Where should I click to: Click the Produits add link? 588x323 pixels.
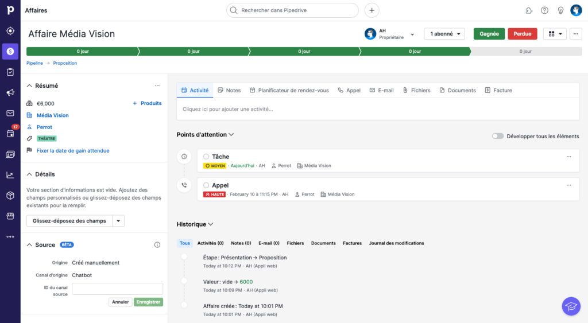click(x=147, y=103)
